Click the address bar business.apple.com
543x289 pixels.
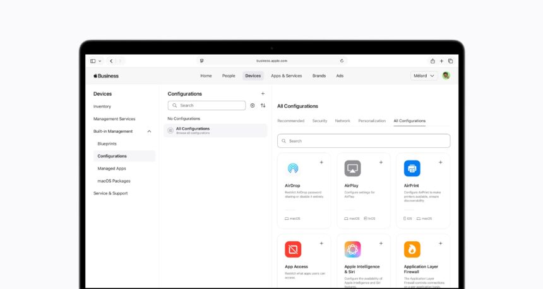[272, 61]
